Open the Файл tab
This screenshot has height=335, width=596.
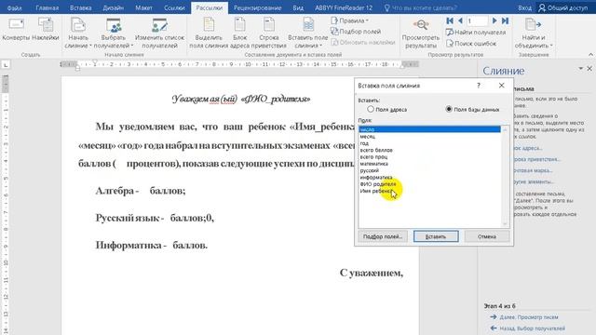click(x=15, y=7)
